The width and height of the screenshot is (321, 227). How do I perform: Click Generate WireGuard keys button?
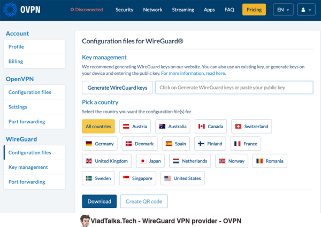[x=117, y=88]
